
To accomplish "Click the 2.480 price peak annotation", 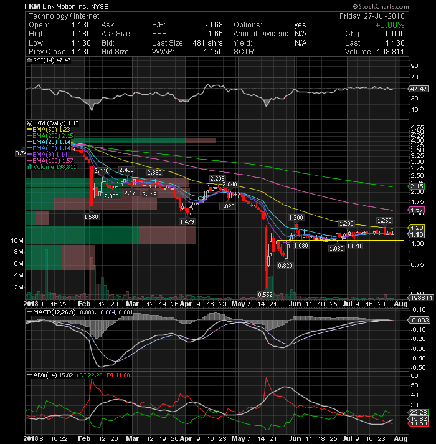I will point(126,170).
